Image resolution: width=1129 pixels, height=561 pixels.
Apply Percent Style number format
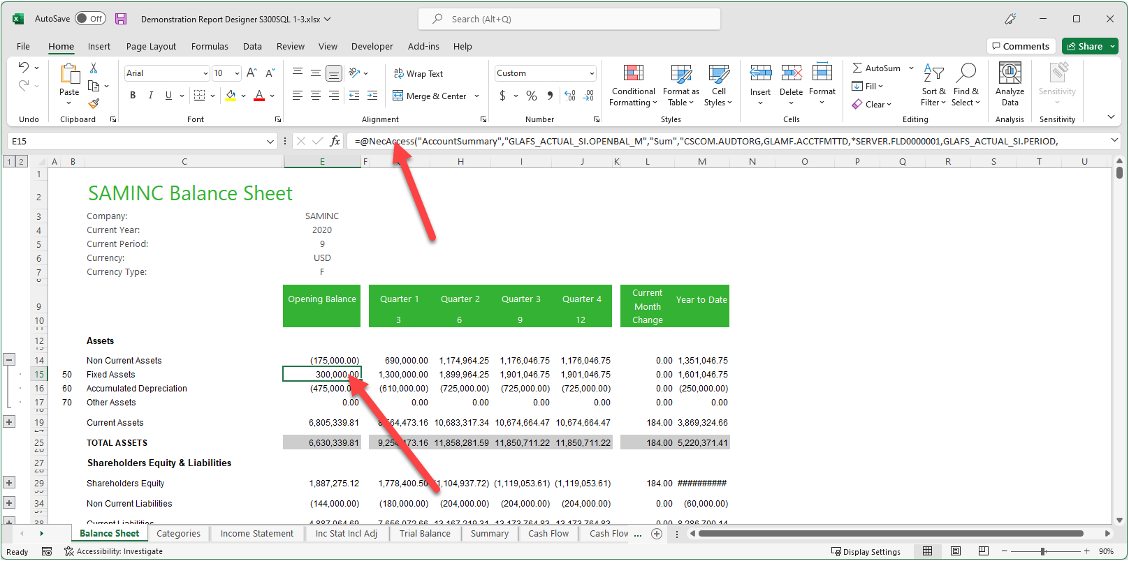coord(532,96)
